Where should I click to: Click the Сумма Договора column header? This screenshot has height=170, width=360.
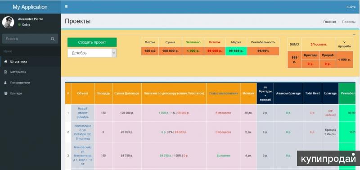[x=127, y=93]
